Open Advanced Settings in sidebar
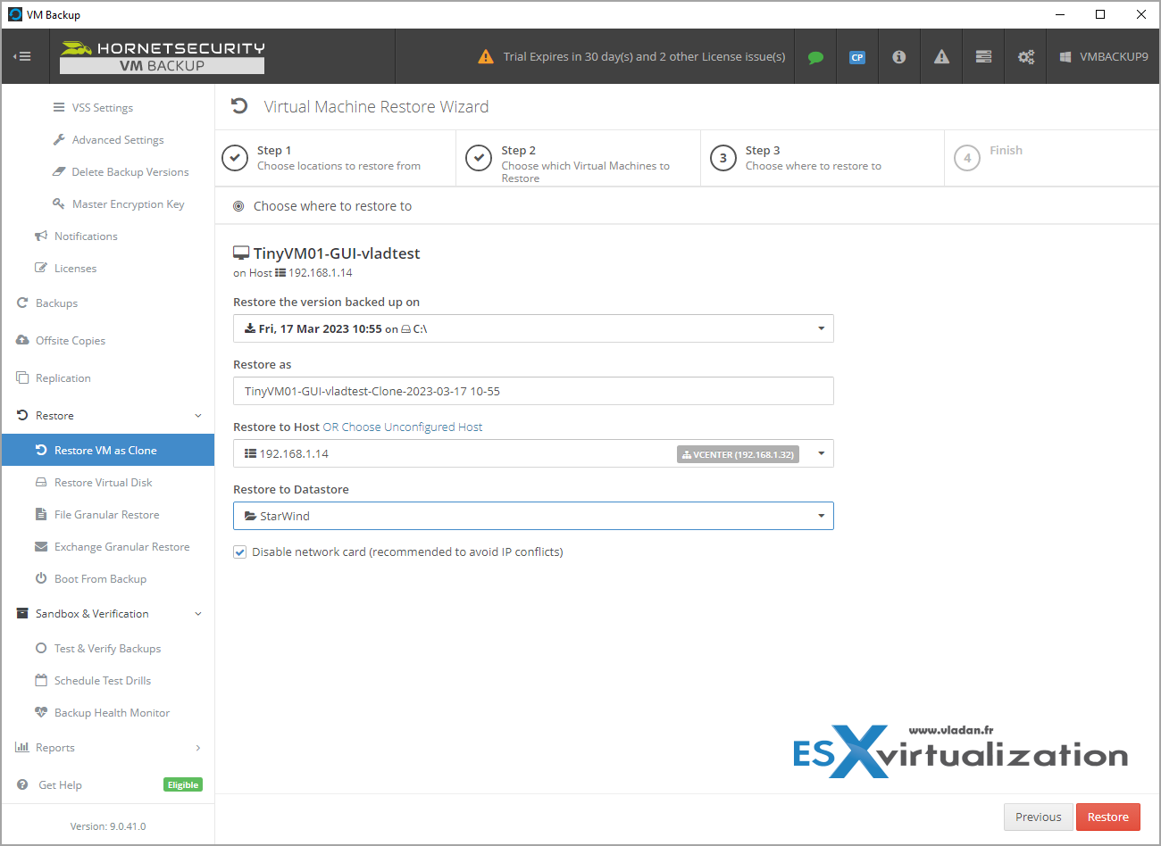1161x846 pixels. tap(107, 140)
